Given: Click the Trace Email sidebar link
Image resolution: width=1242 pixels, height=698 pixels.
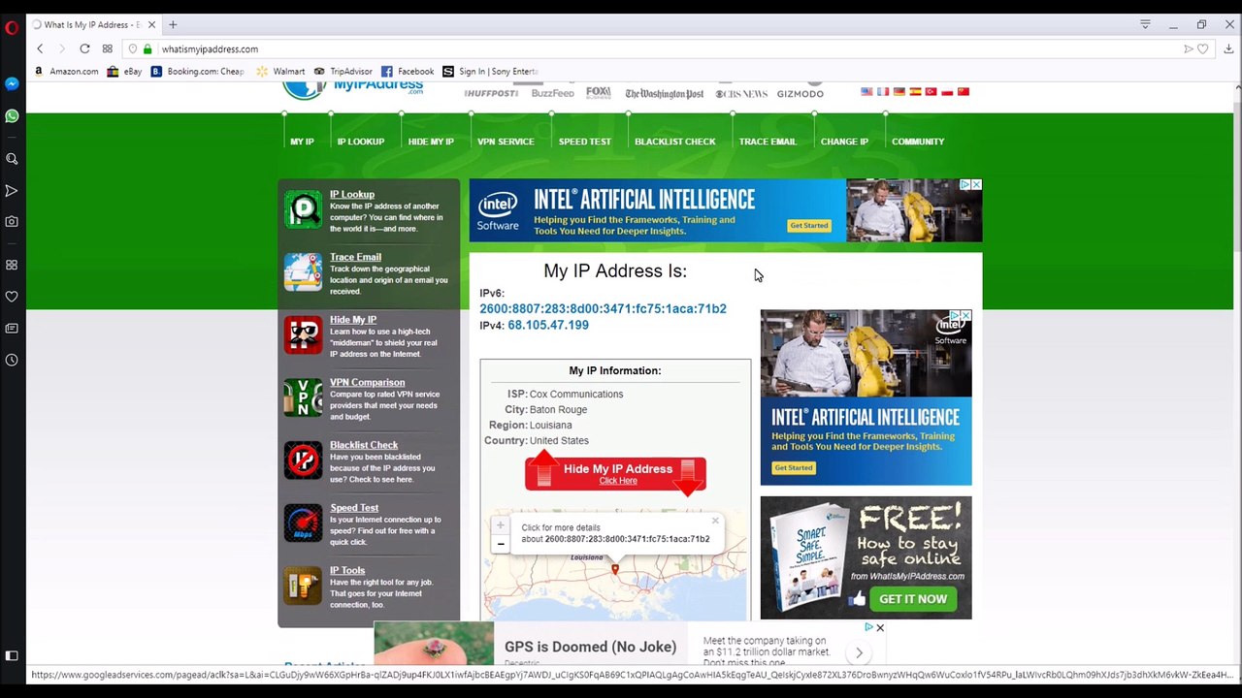Looking at the screenshot, I should (355, 257).
